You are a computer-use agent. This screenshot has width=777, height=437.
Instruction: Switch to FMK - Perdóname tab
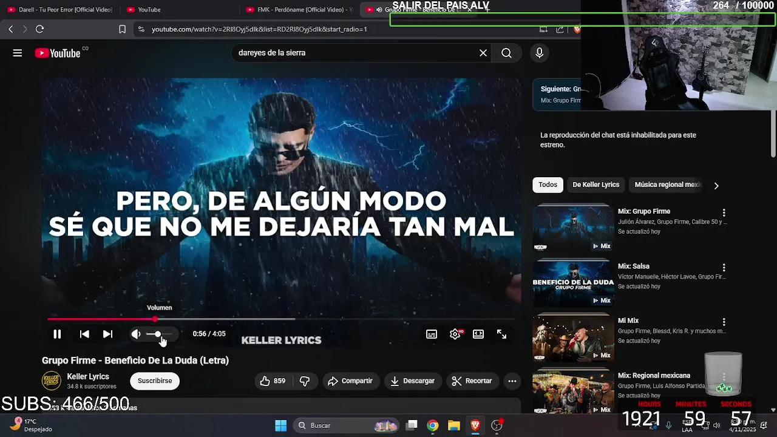pos(299,10)
